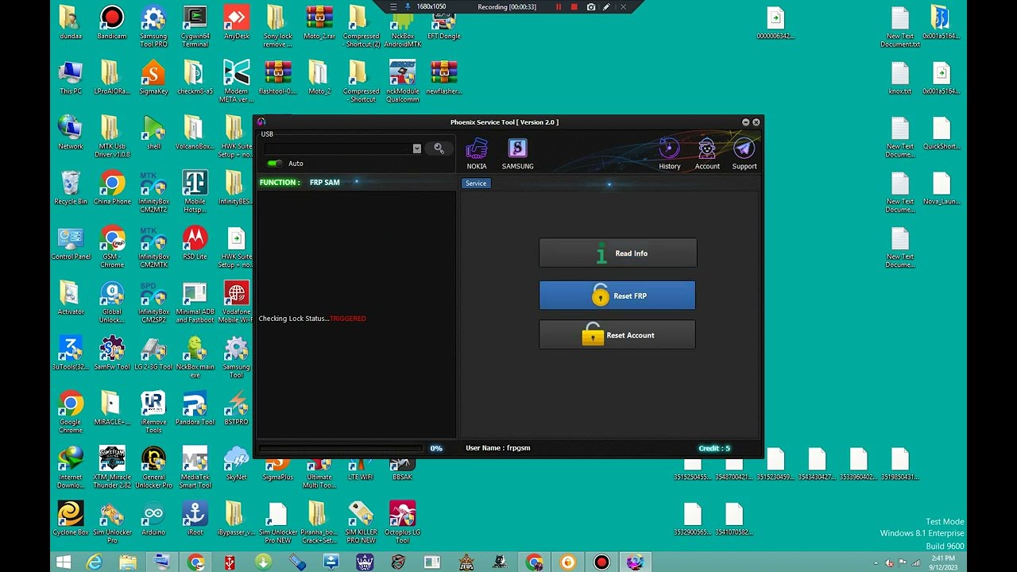Open SkyNet desktop shortcut
This screenshot has width=1017, height=572.
236,463
